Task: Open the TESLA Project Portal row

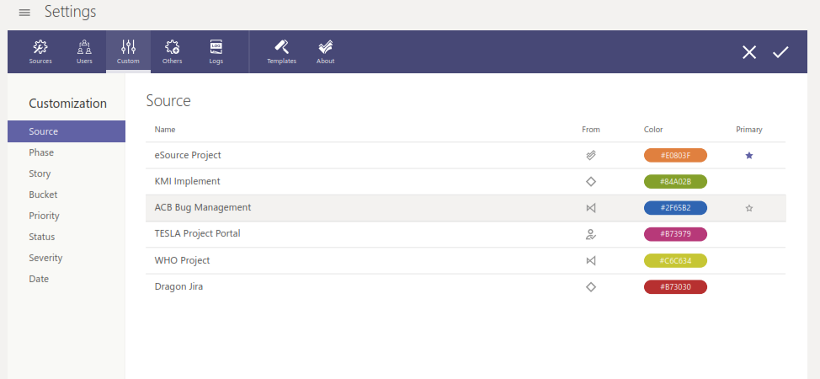Action: (x=198, y=234)
